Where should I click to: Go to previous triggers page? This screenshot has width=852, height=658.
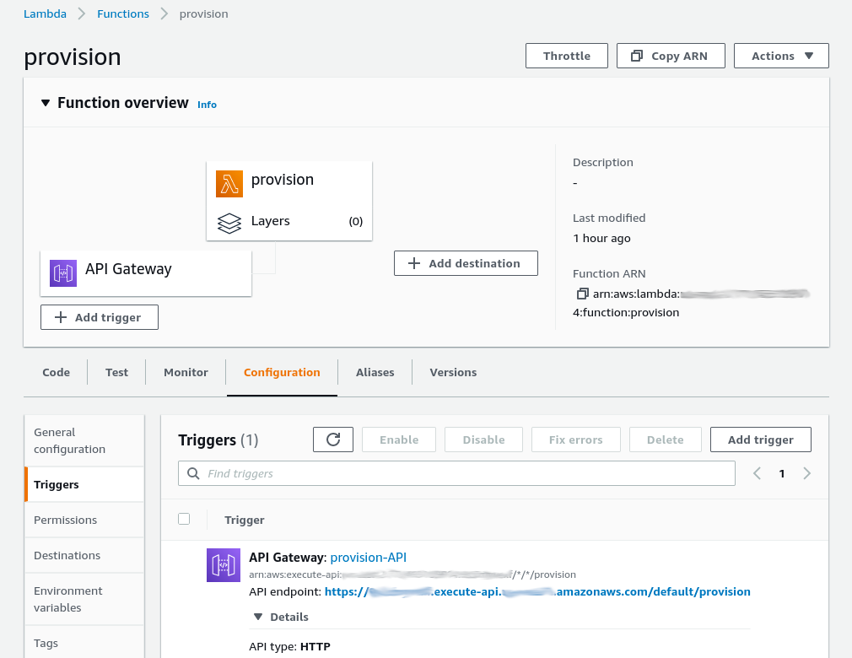tap(757, 473)
